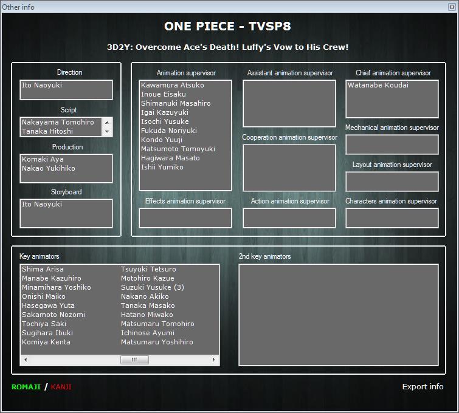Click the empty Action animation supervisor box
The image size is (459, 413).
[289, 218]
